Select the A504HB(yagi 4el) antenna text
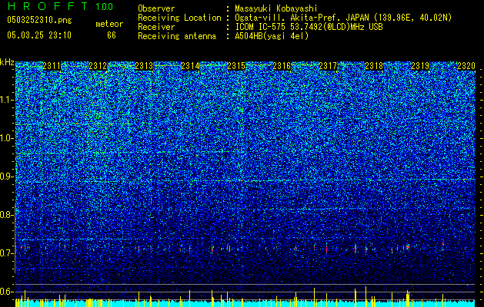484x307 pixels. tap(272, 37)
